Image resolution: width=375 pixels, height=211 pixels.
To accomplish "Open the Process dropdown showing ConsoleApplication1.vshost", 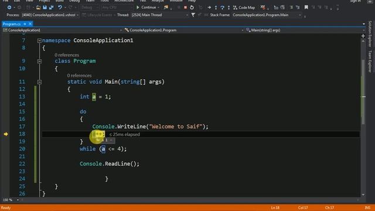I will [50, 15].
